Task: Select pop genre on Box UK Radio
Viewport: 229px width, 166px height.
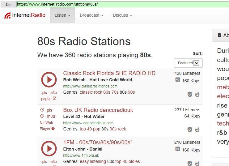Action: point(97,129)
